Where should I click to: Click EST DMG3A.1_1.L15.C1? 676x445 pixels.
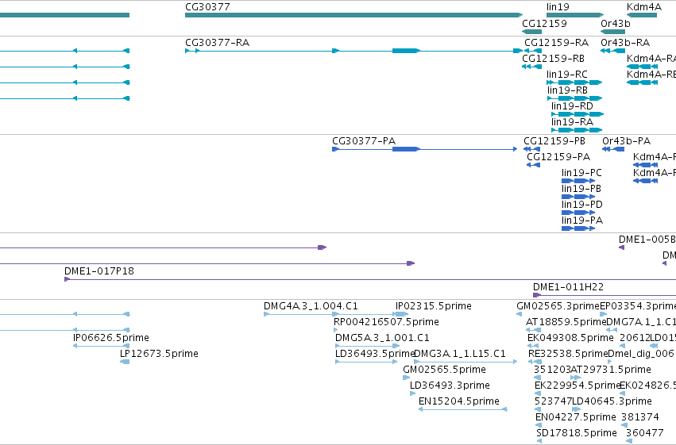click(x=465, y=362)
